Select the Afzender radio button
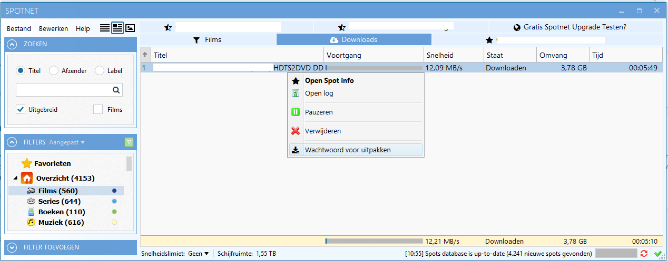Viewport: 668px width, 261px height. (53, 70)
